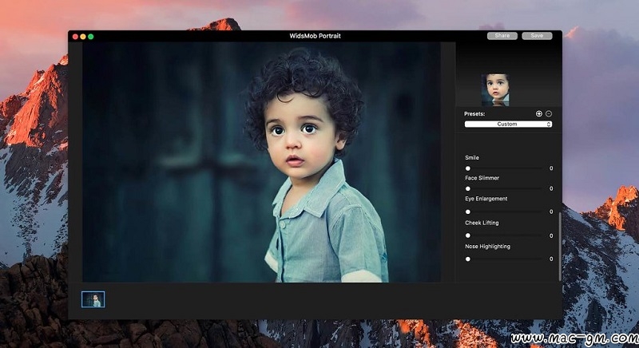Click the Presets: label
Image resolution: width=639 pixels, height=348 pixels.
click(x=474, y=114)
